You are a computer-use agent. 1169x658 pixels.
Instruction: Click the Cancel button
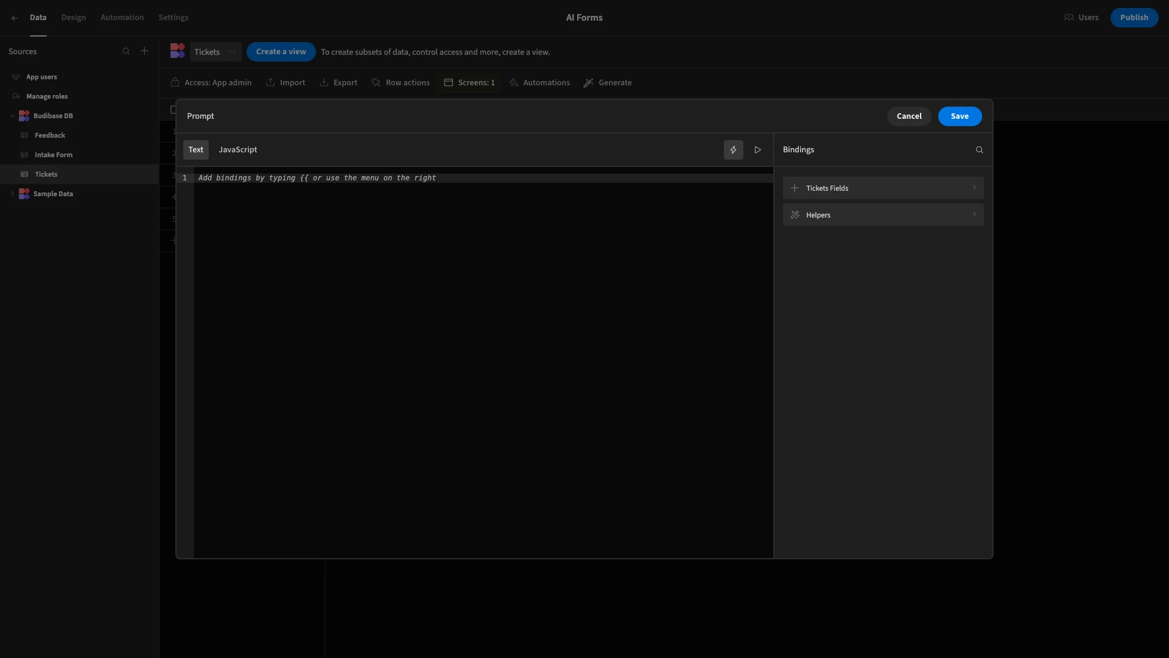point(909,116)
